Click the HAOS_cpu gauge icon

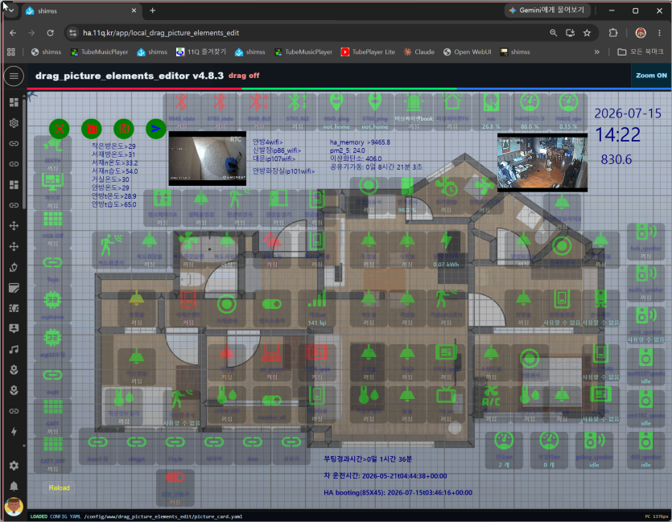(568, 103)
